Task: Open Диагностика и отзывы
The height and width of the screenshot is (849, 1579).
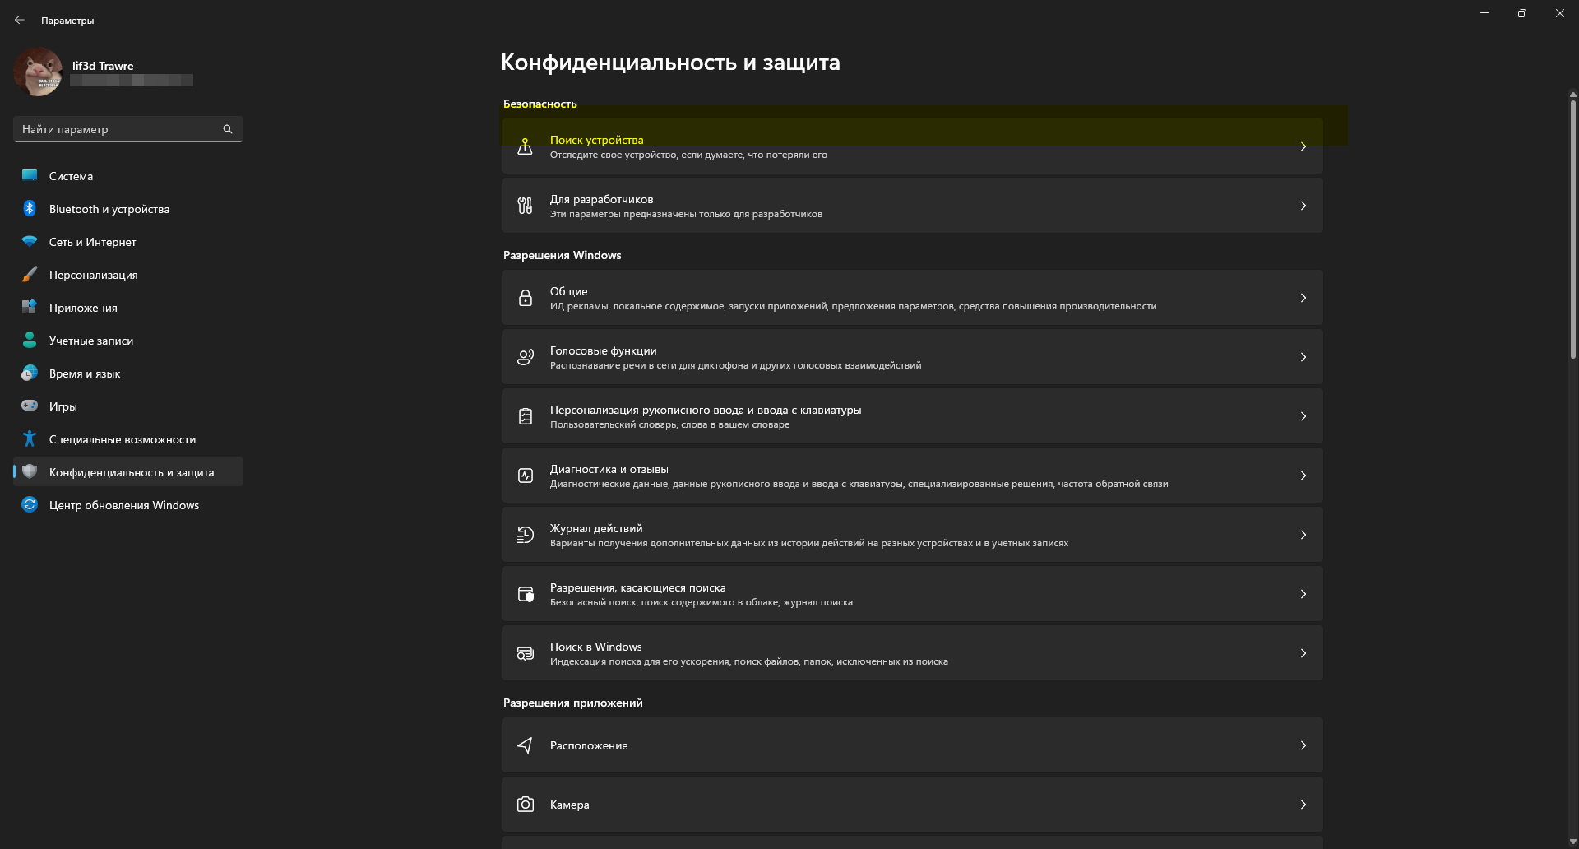Action: point(913,476)
